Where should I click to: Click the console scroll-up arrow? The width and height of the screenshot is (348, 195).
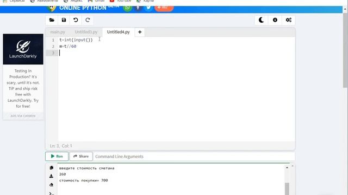coord(287,167)
